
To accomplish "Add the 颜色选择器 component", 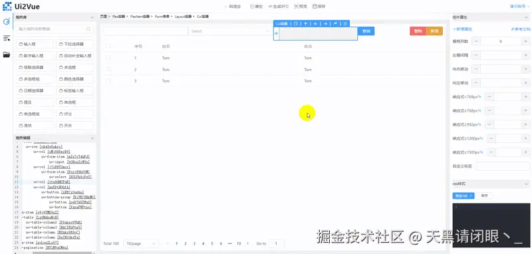I will pos(74,79).
